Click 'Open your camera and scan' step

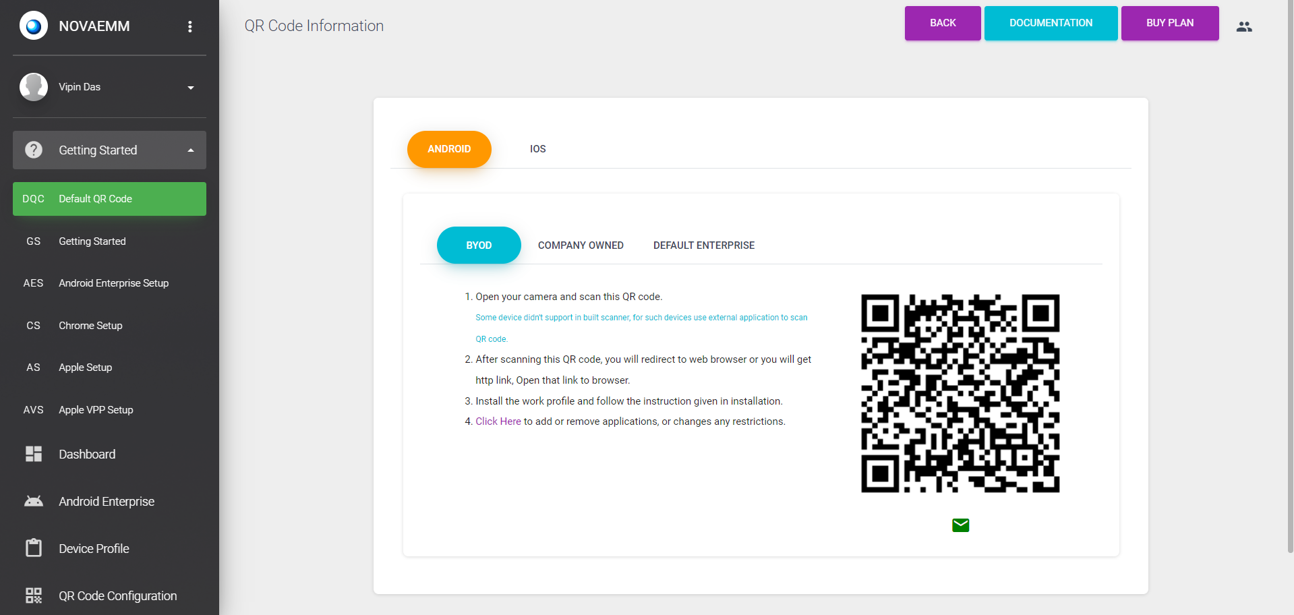tap(569, 297)
